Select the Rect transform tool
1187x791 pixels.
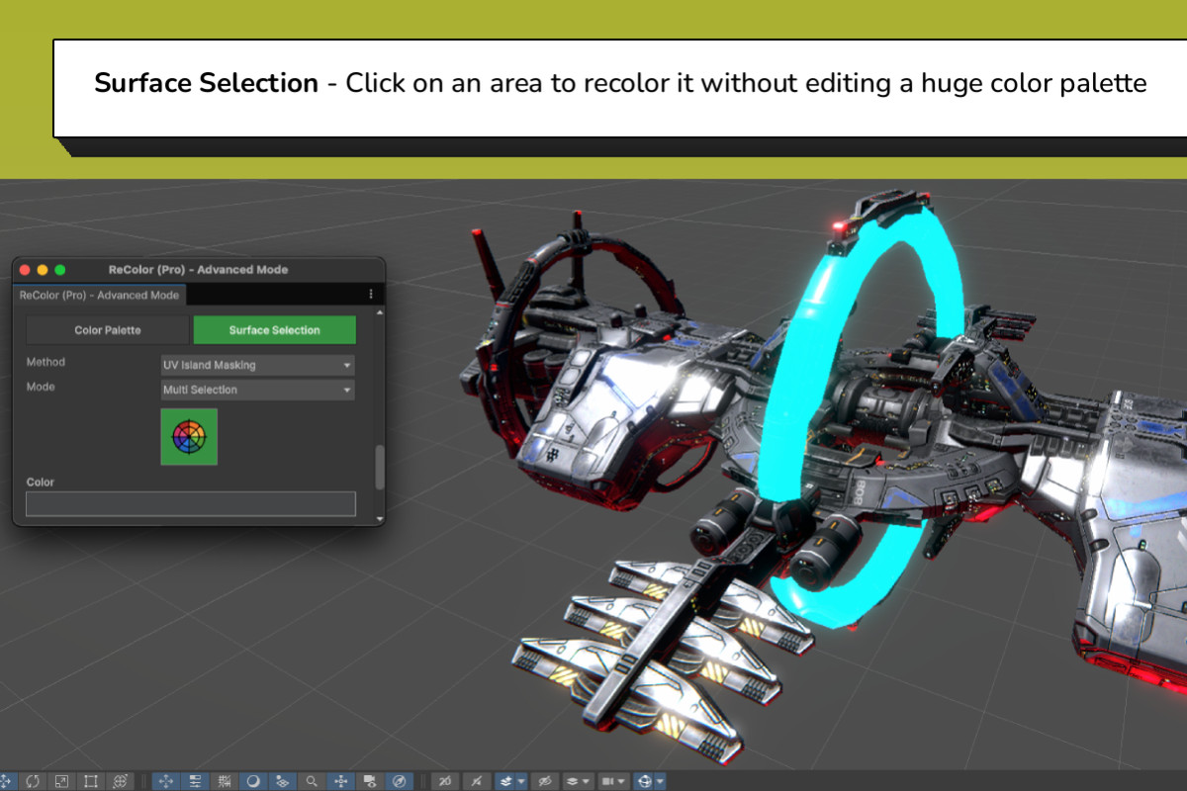[x=91, y=781]
